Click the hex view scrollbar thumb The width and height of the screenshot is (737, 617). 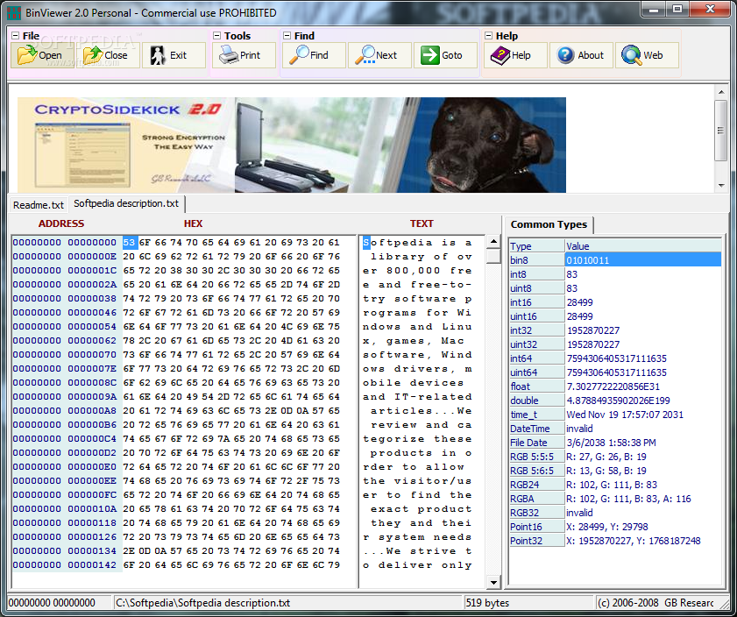coord(493,256)
